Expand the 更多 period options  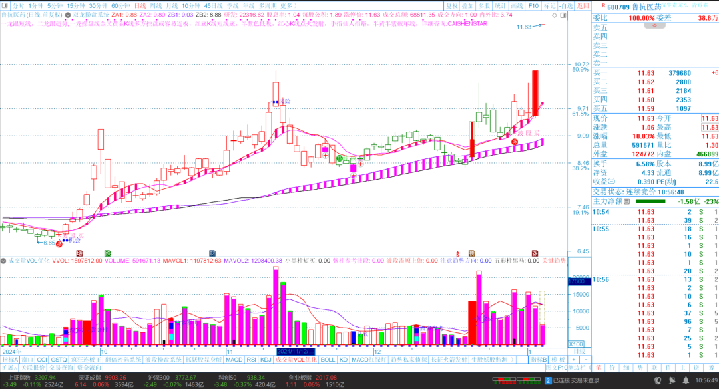point(288,6)
